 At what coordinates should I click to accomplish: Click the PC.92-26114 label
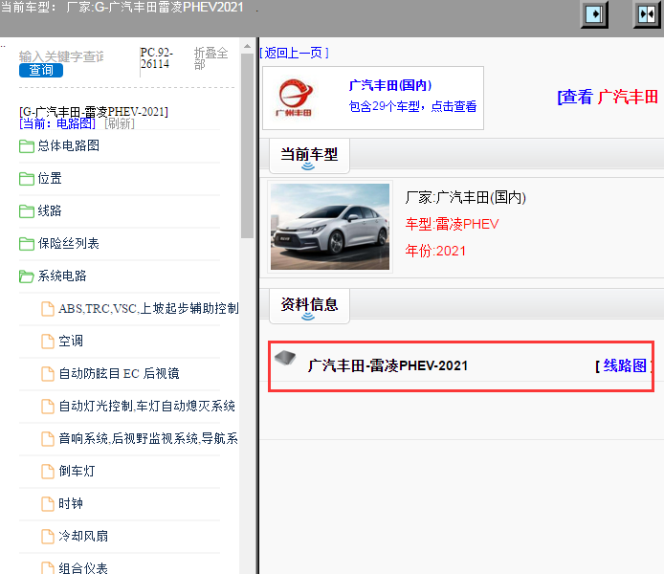(156, 58)
